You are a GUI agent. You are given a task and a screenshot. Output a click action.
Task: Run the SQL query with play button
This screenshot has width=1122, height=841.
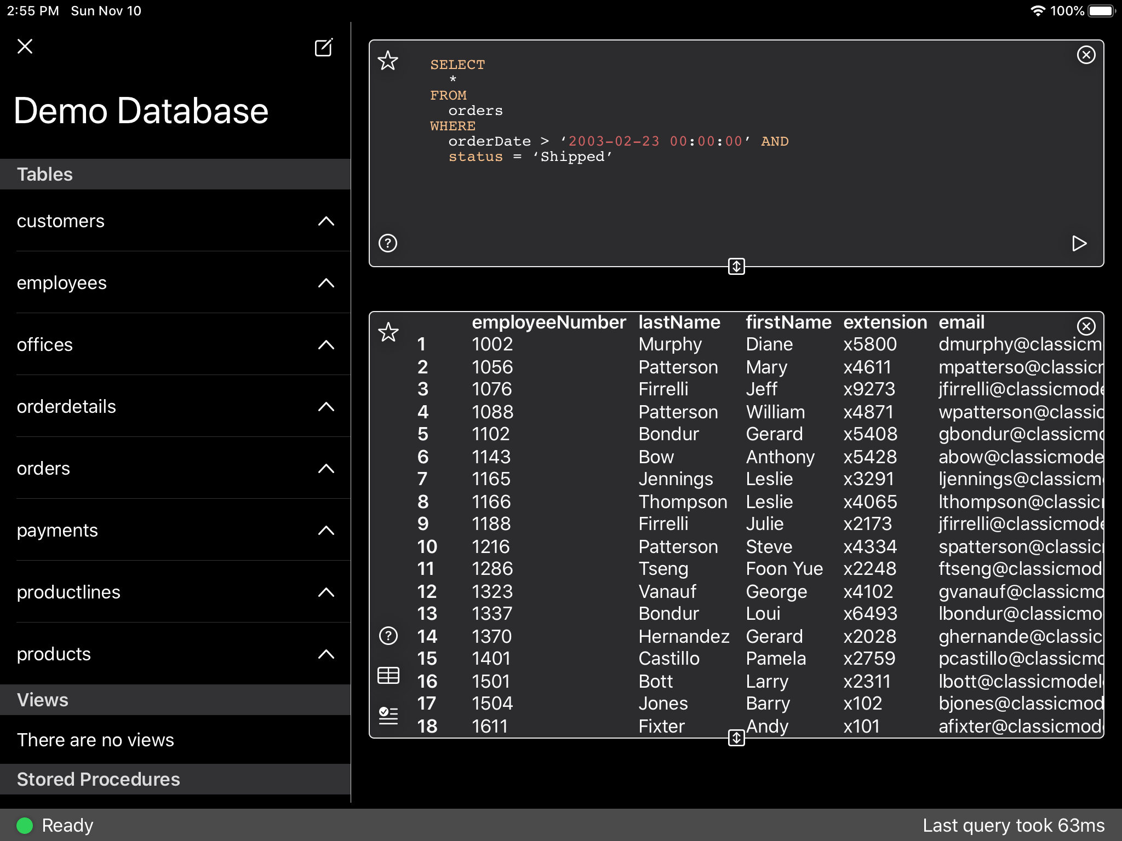point(1079,243)
